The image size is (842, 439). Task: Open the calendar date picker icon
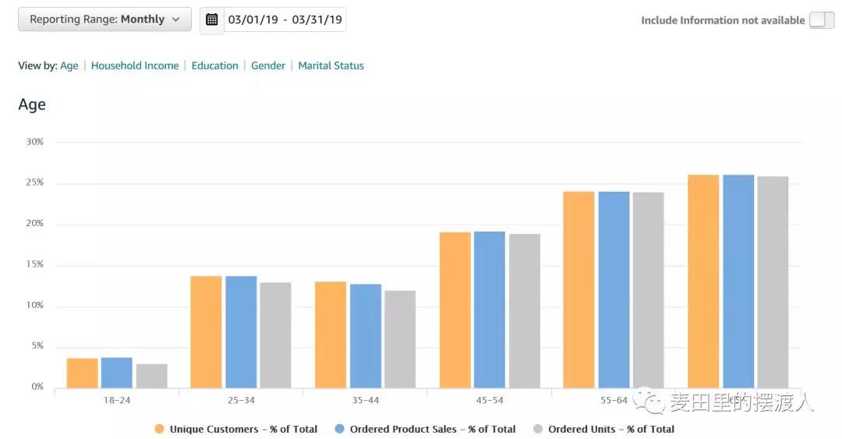click(x=212, y=19)
